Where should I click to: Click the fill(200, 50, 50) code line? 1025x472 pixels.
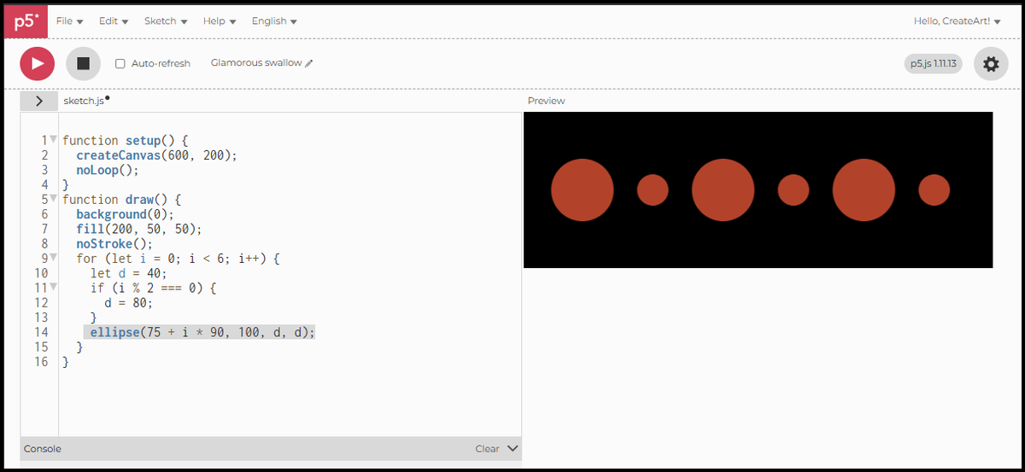(x=139, y=229)
